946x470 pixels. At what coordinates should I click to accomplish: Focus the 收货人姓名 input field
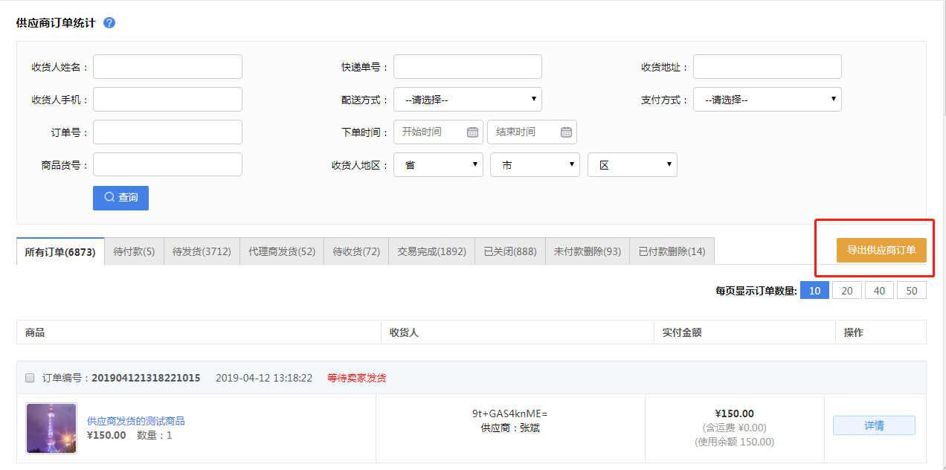[x=167, y=67]
